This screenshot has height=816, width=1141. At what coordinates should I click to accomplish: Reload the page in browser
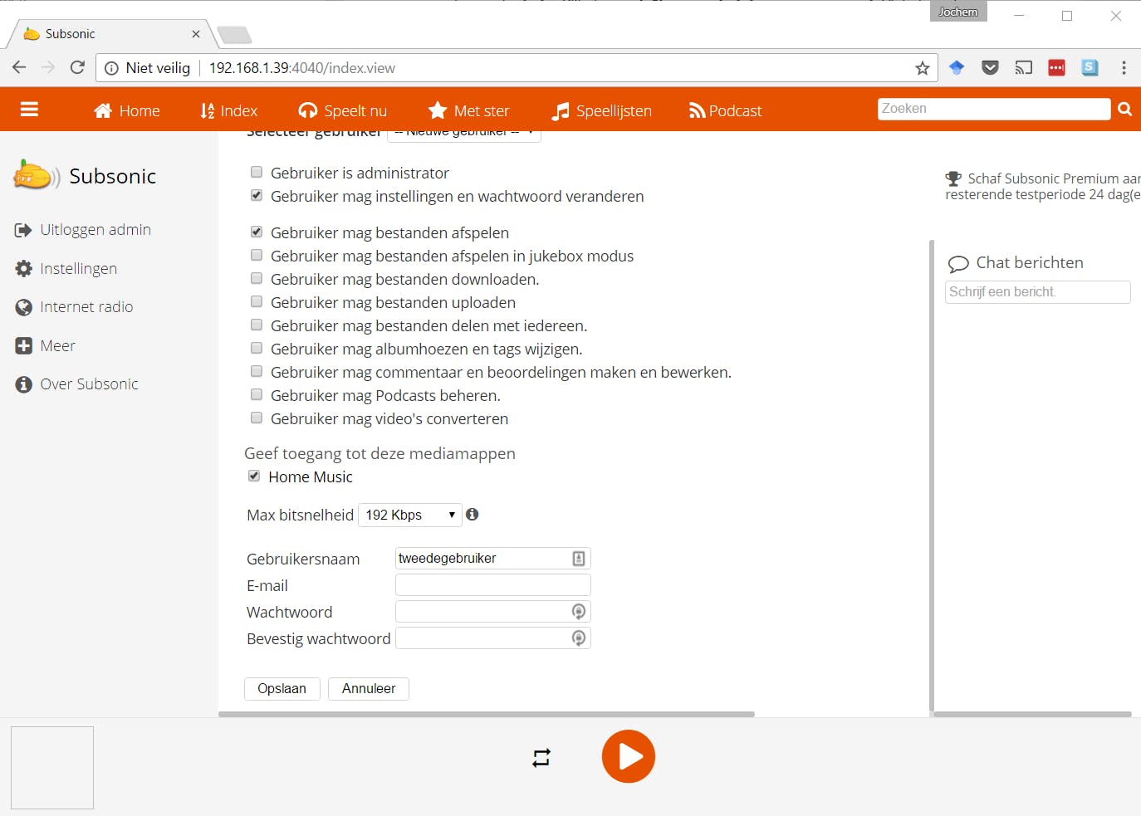pos(77,67)
